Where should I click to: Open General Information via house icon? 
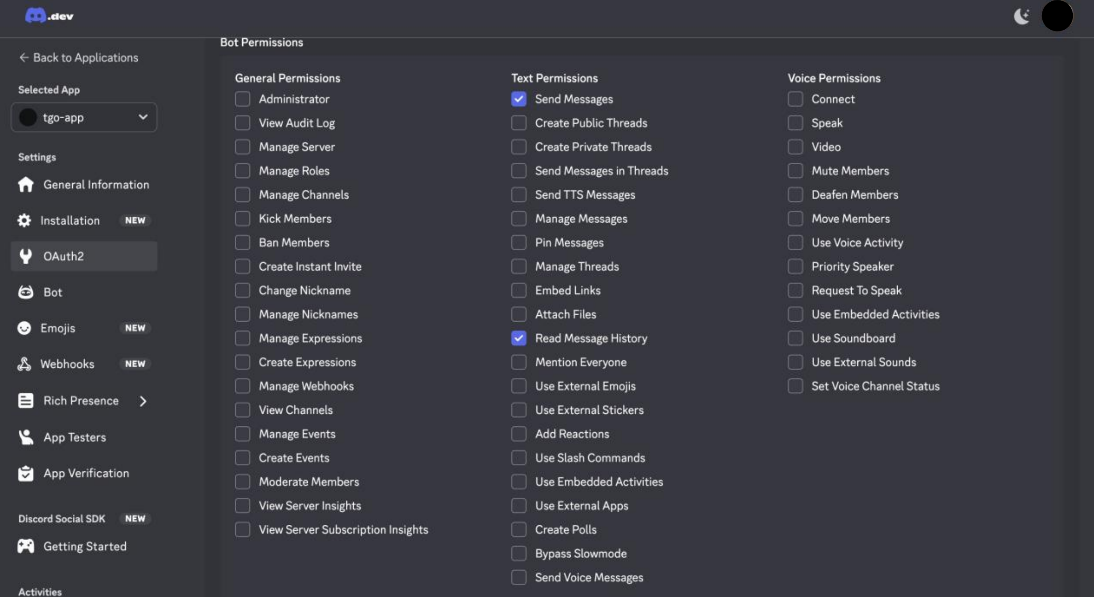click(x=25, y=185)
